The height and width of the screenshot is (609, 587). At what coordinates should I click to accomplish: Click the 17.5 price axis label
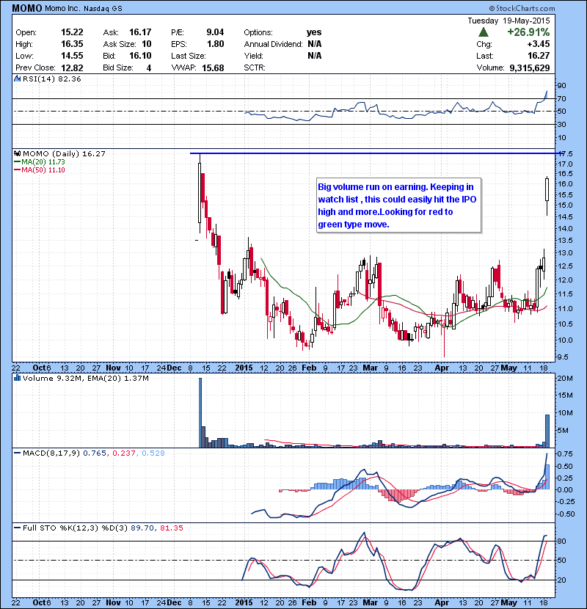coord(566,154)
